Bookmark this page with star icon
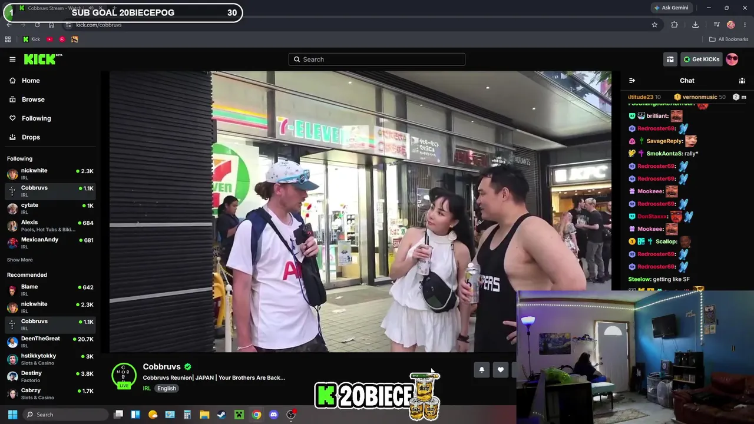This screenshot has height=424, width=754. [x=654, y=25]
